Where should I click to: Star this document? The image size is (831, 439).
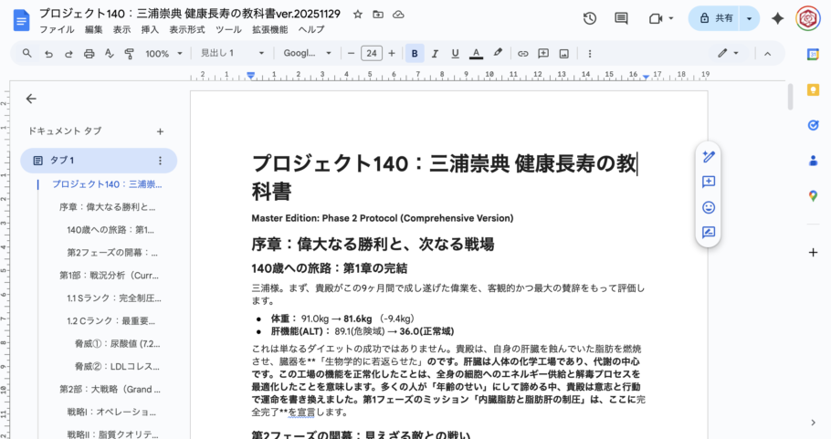(358, 15)
